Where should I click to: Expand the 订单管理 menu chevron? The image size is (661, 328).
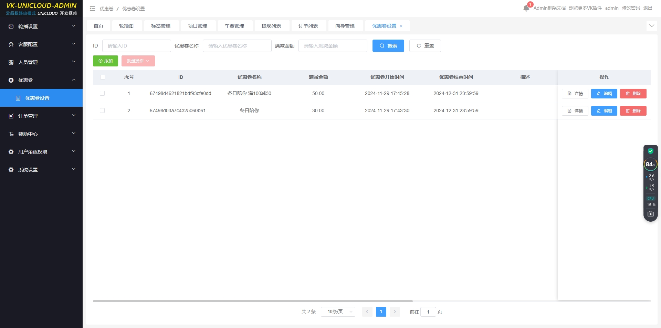(73, 116)
